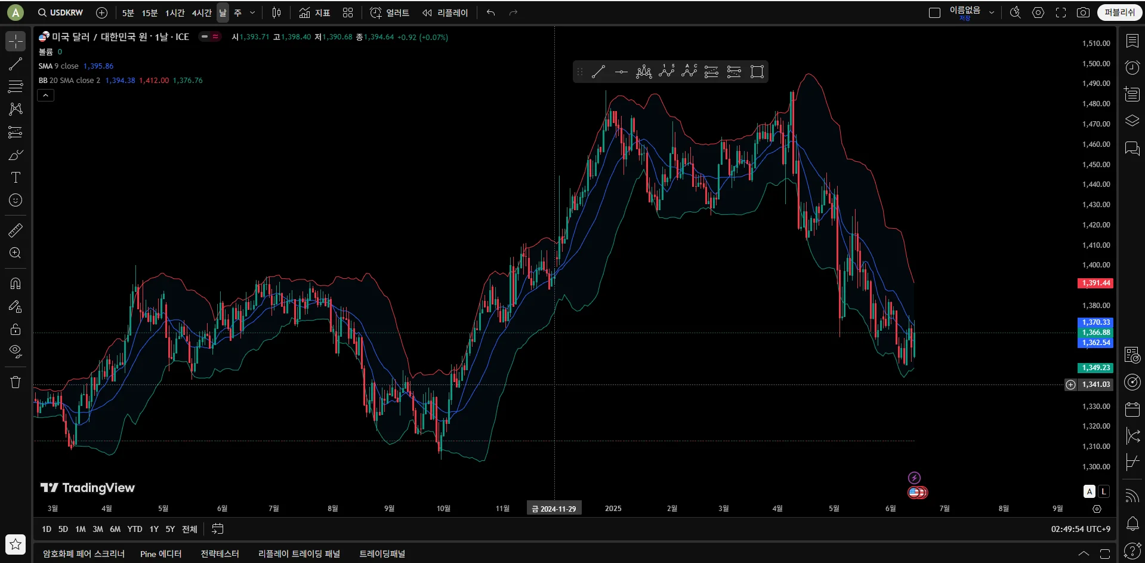Image resolution: width=1145 pixels, height=563 pixels.
Task: Click the 퍼블리쉬 button
Action: click(x=1119, y=13)
